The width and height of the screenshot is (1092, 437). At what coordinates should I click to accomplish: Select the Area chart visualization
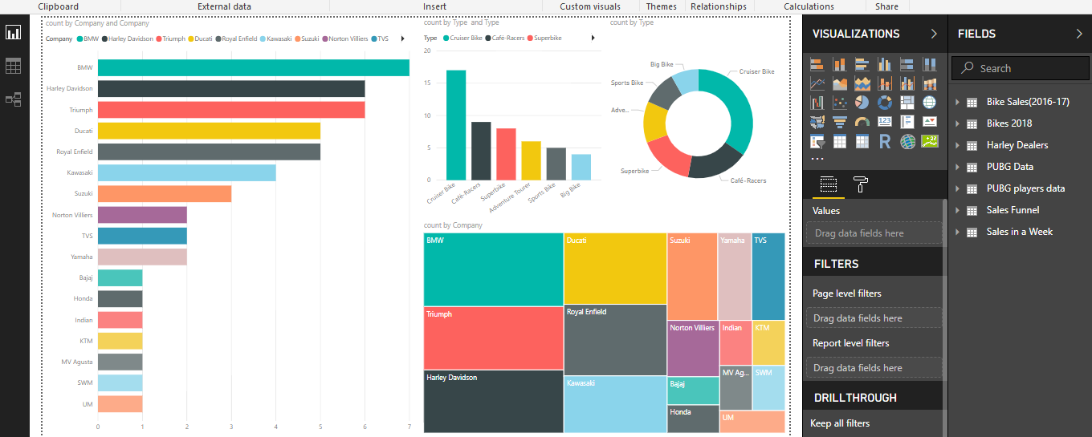pos(840,83)
